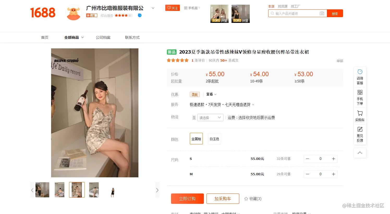Open 咨询客服 customer service chat

360,77
